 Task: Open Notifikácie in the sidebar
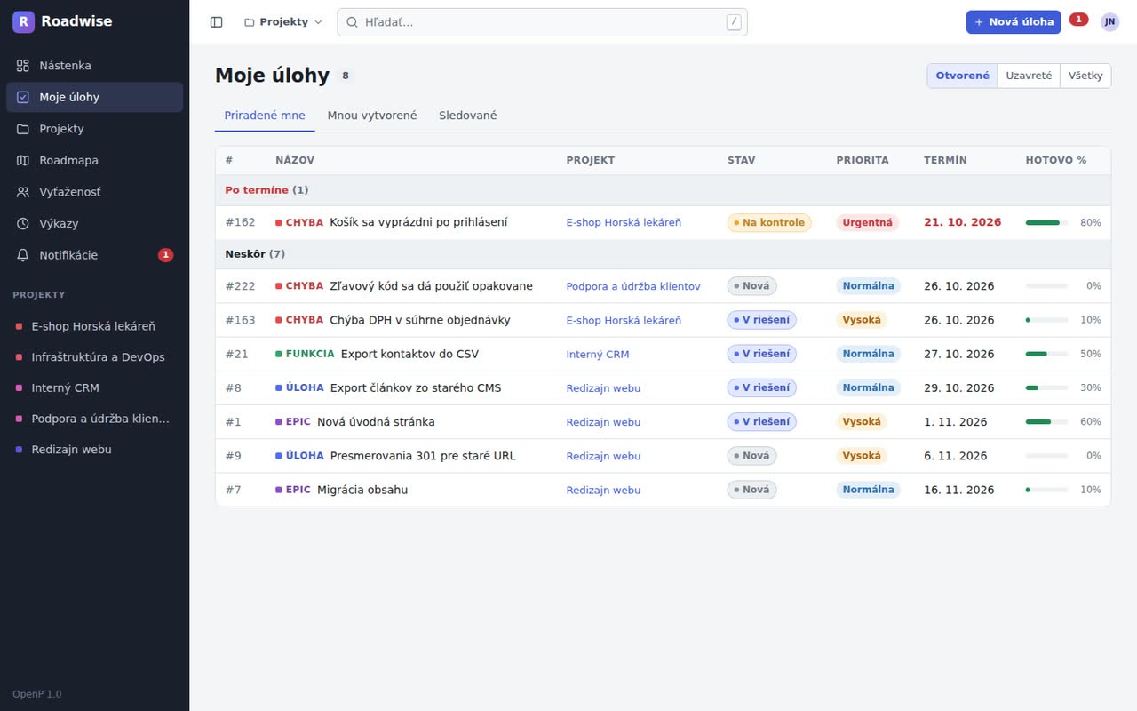point(95,255)
